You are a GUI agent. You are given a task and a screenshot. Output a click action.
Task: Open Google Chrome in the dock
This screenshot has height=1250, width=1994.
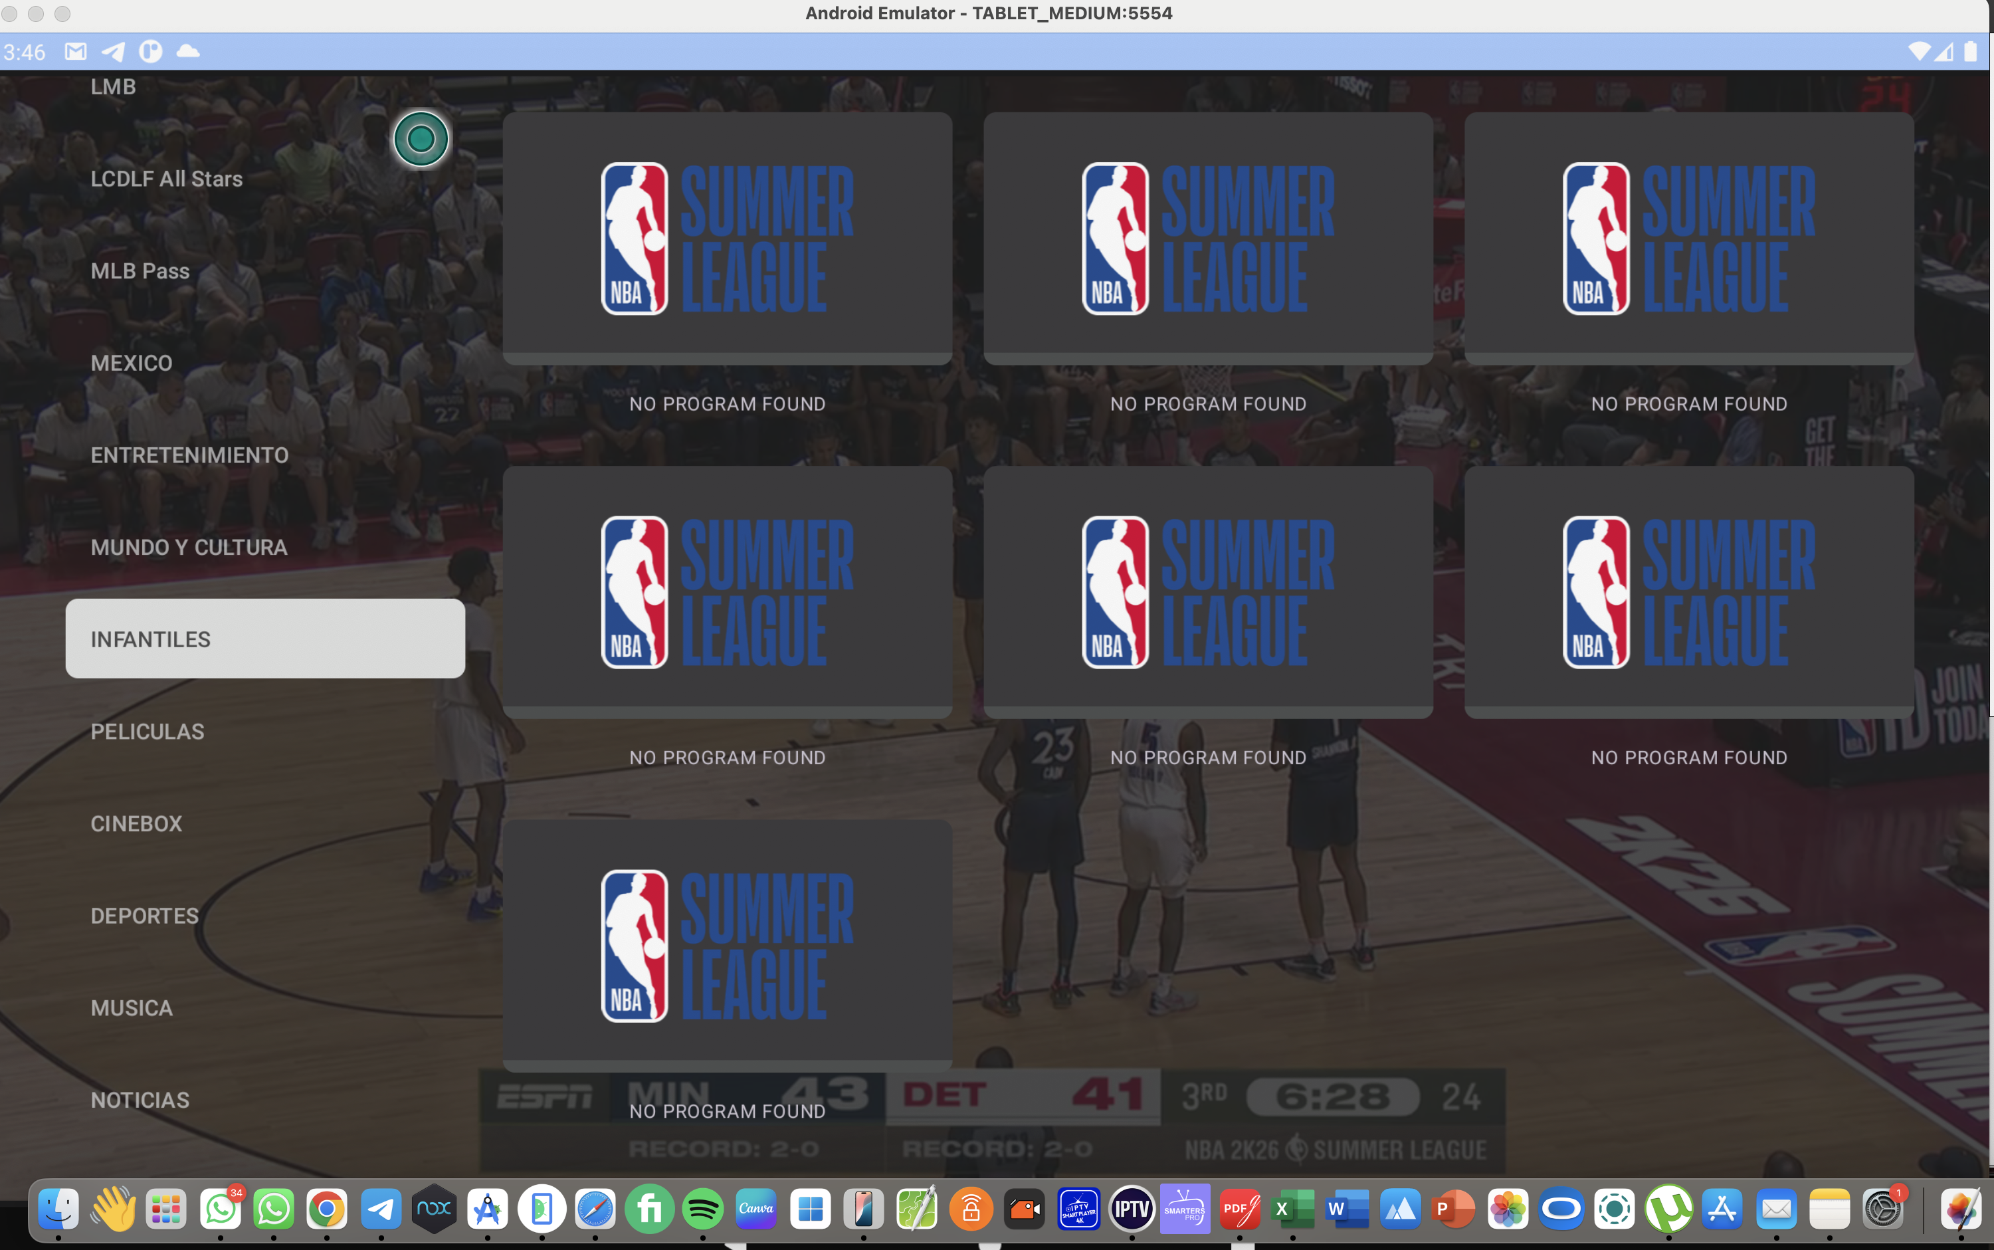coord(326,1209)
